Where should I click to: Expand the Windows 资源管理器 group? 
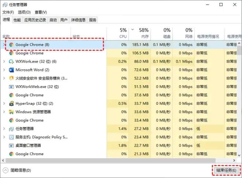tap(4, 112)
